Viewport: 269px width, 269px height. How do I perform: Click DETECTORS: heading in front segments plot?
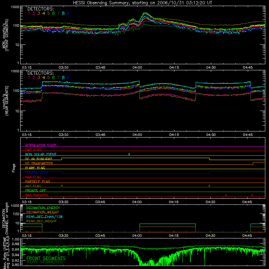tap(40, 9)
